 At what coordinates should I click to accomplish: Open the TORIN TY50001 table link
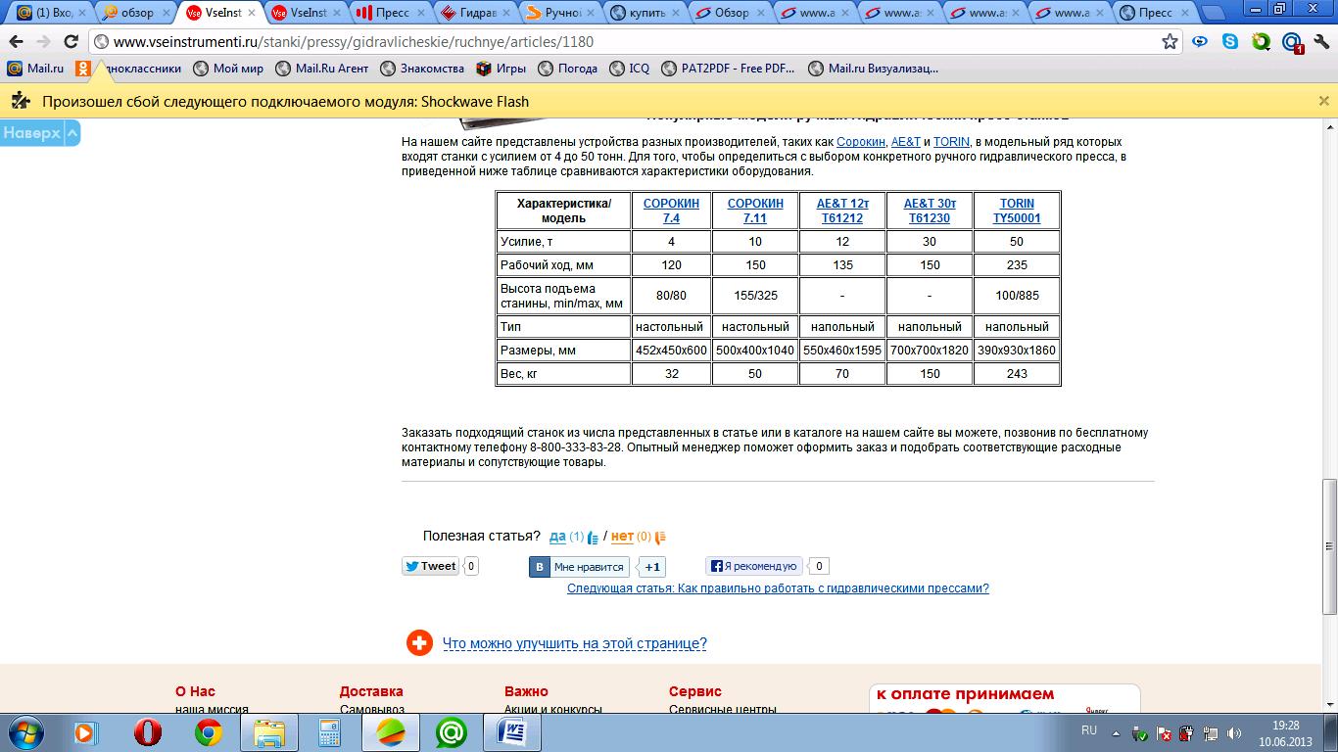[x=1017, y=211]
